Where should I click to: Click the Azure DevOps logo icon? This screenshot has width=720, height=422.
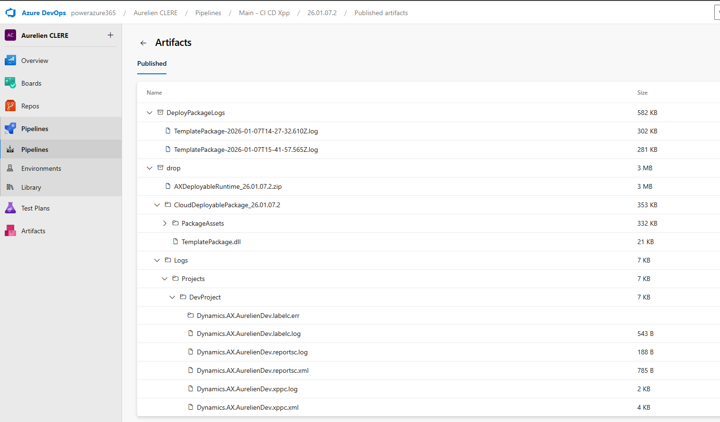[x=10, y=13]
